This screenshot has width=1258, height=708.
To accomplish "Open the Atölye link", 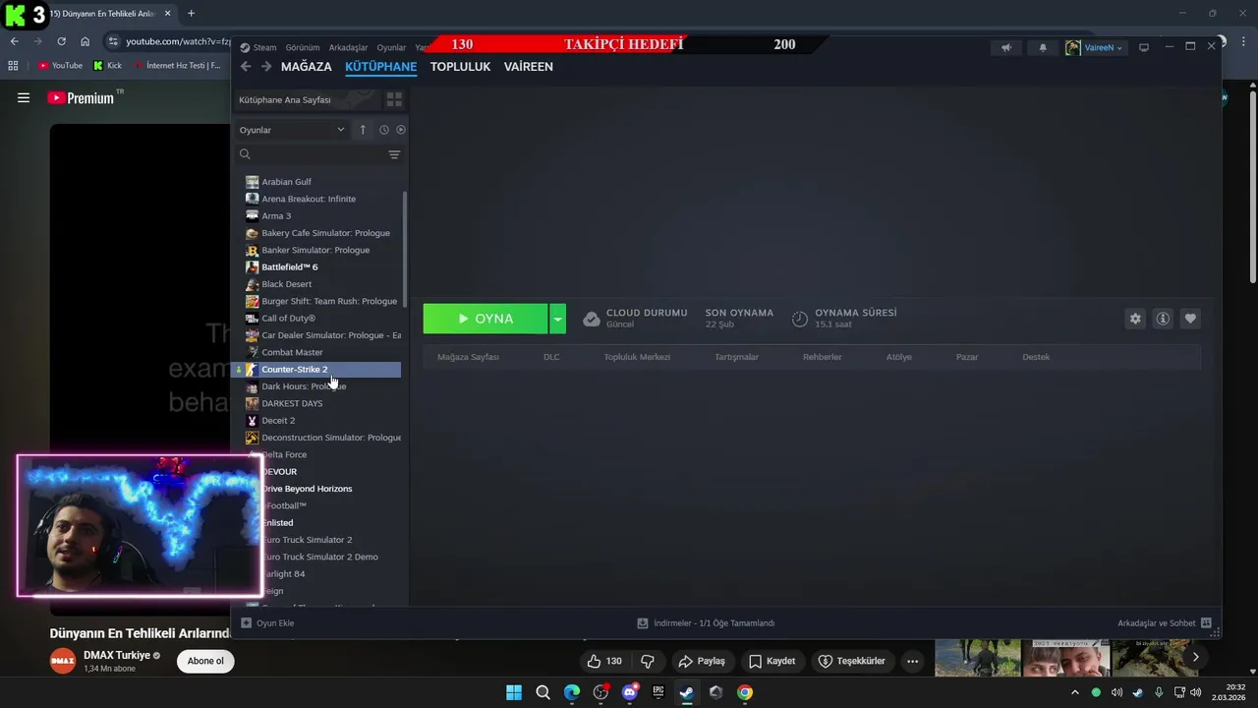I will [x=899, y=357].
